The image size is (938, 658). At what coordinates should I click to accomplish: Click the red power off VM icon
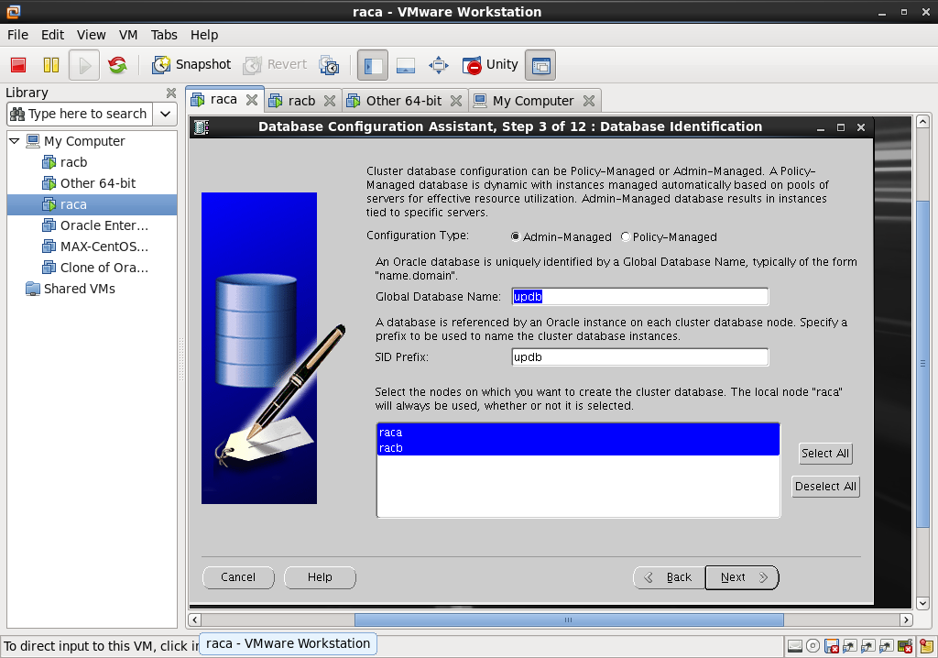17,65
